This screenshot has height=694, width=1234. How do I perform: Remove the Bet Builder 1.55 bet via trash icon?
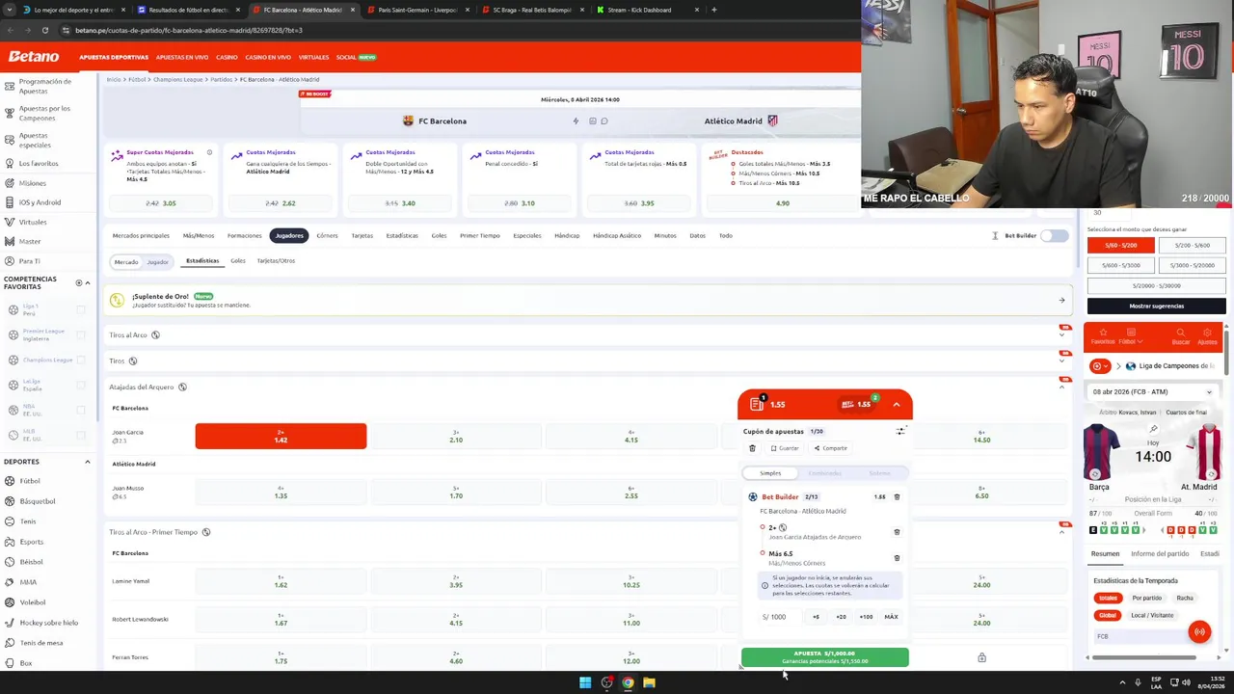pyautogui.click(x=897, y=497)
